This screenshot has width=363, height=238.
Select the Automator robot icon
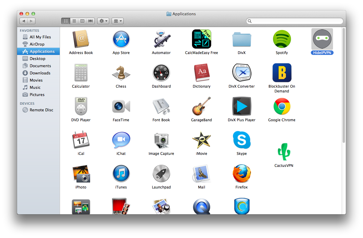pyautogui.click(x=161, y=39)
